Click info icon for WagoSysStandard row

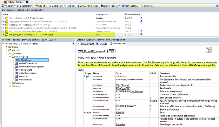tap(141, 31)
